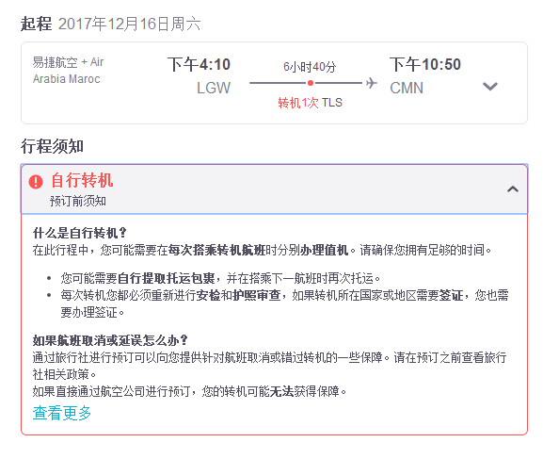Click the 起程 departure date heading
543x459 pixels.
[110, 24]
